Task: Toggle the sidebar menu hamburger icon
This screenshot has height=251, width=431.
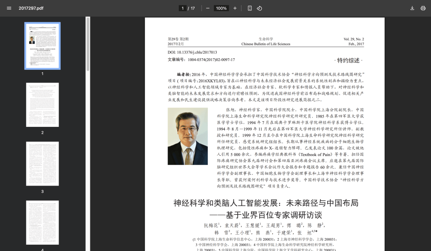Action: click(x=9, y=8)
